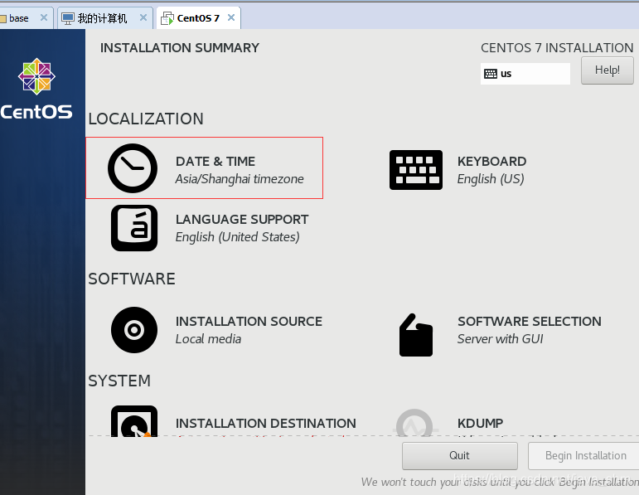The height and width of the screenshot is (495, 639).
Task: Click 'Server with GUI' text
Action: [x=500, y=339]
